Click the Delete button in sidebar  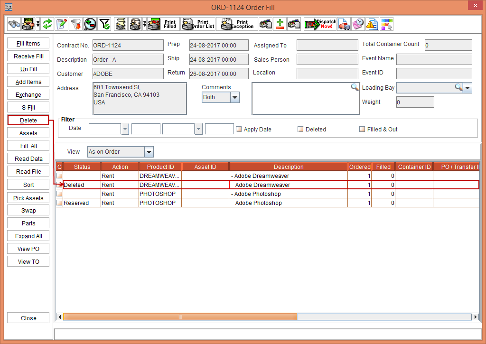coord(28,121)
